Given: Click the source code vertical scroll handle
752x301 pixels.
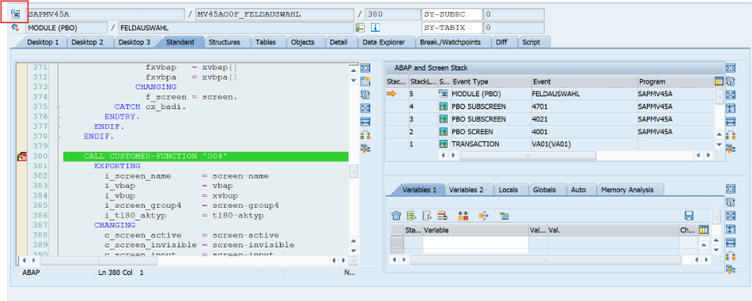Looking at the screenshot, I should [x=353, y=171].
